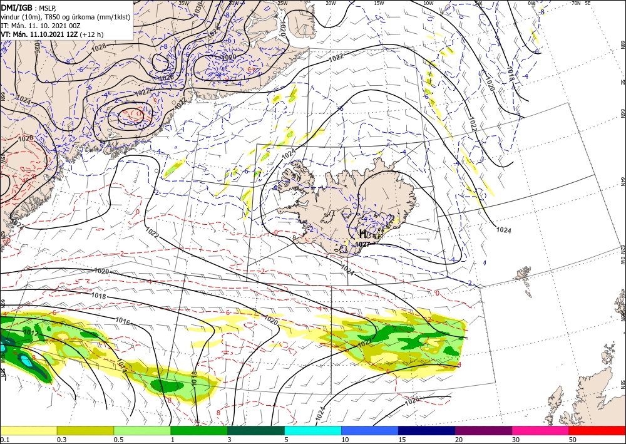Click the light green 0.5–1 legend swatch

coord(142,431)
